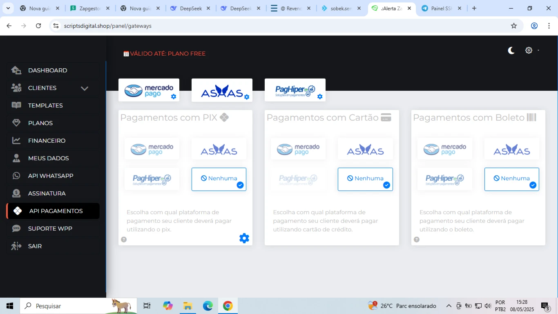Click the Sair exit icon
This screenshot has height=314, width=558.
tap(16, 246)
